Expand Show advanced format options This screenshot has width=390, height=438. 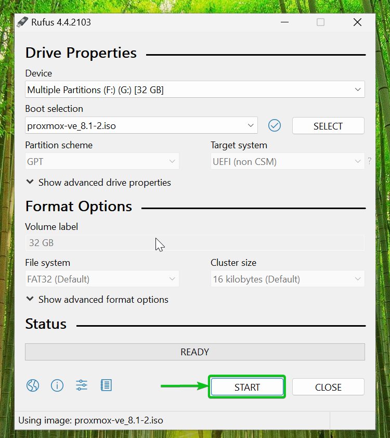(x=97, y=300)
